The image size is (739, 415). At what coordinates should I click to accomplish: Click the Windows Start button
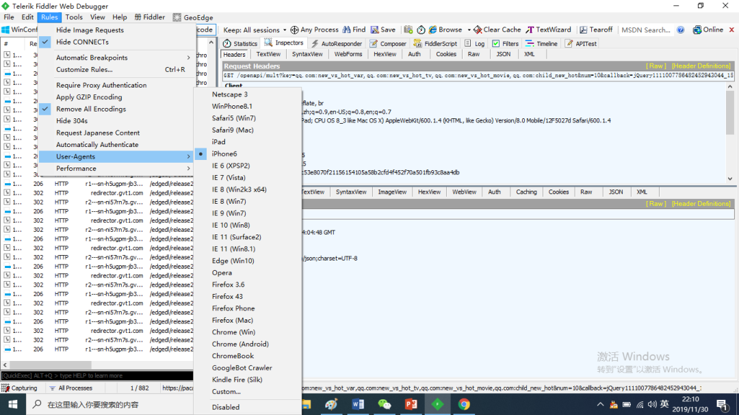(x=13, y=404)
